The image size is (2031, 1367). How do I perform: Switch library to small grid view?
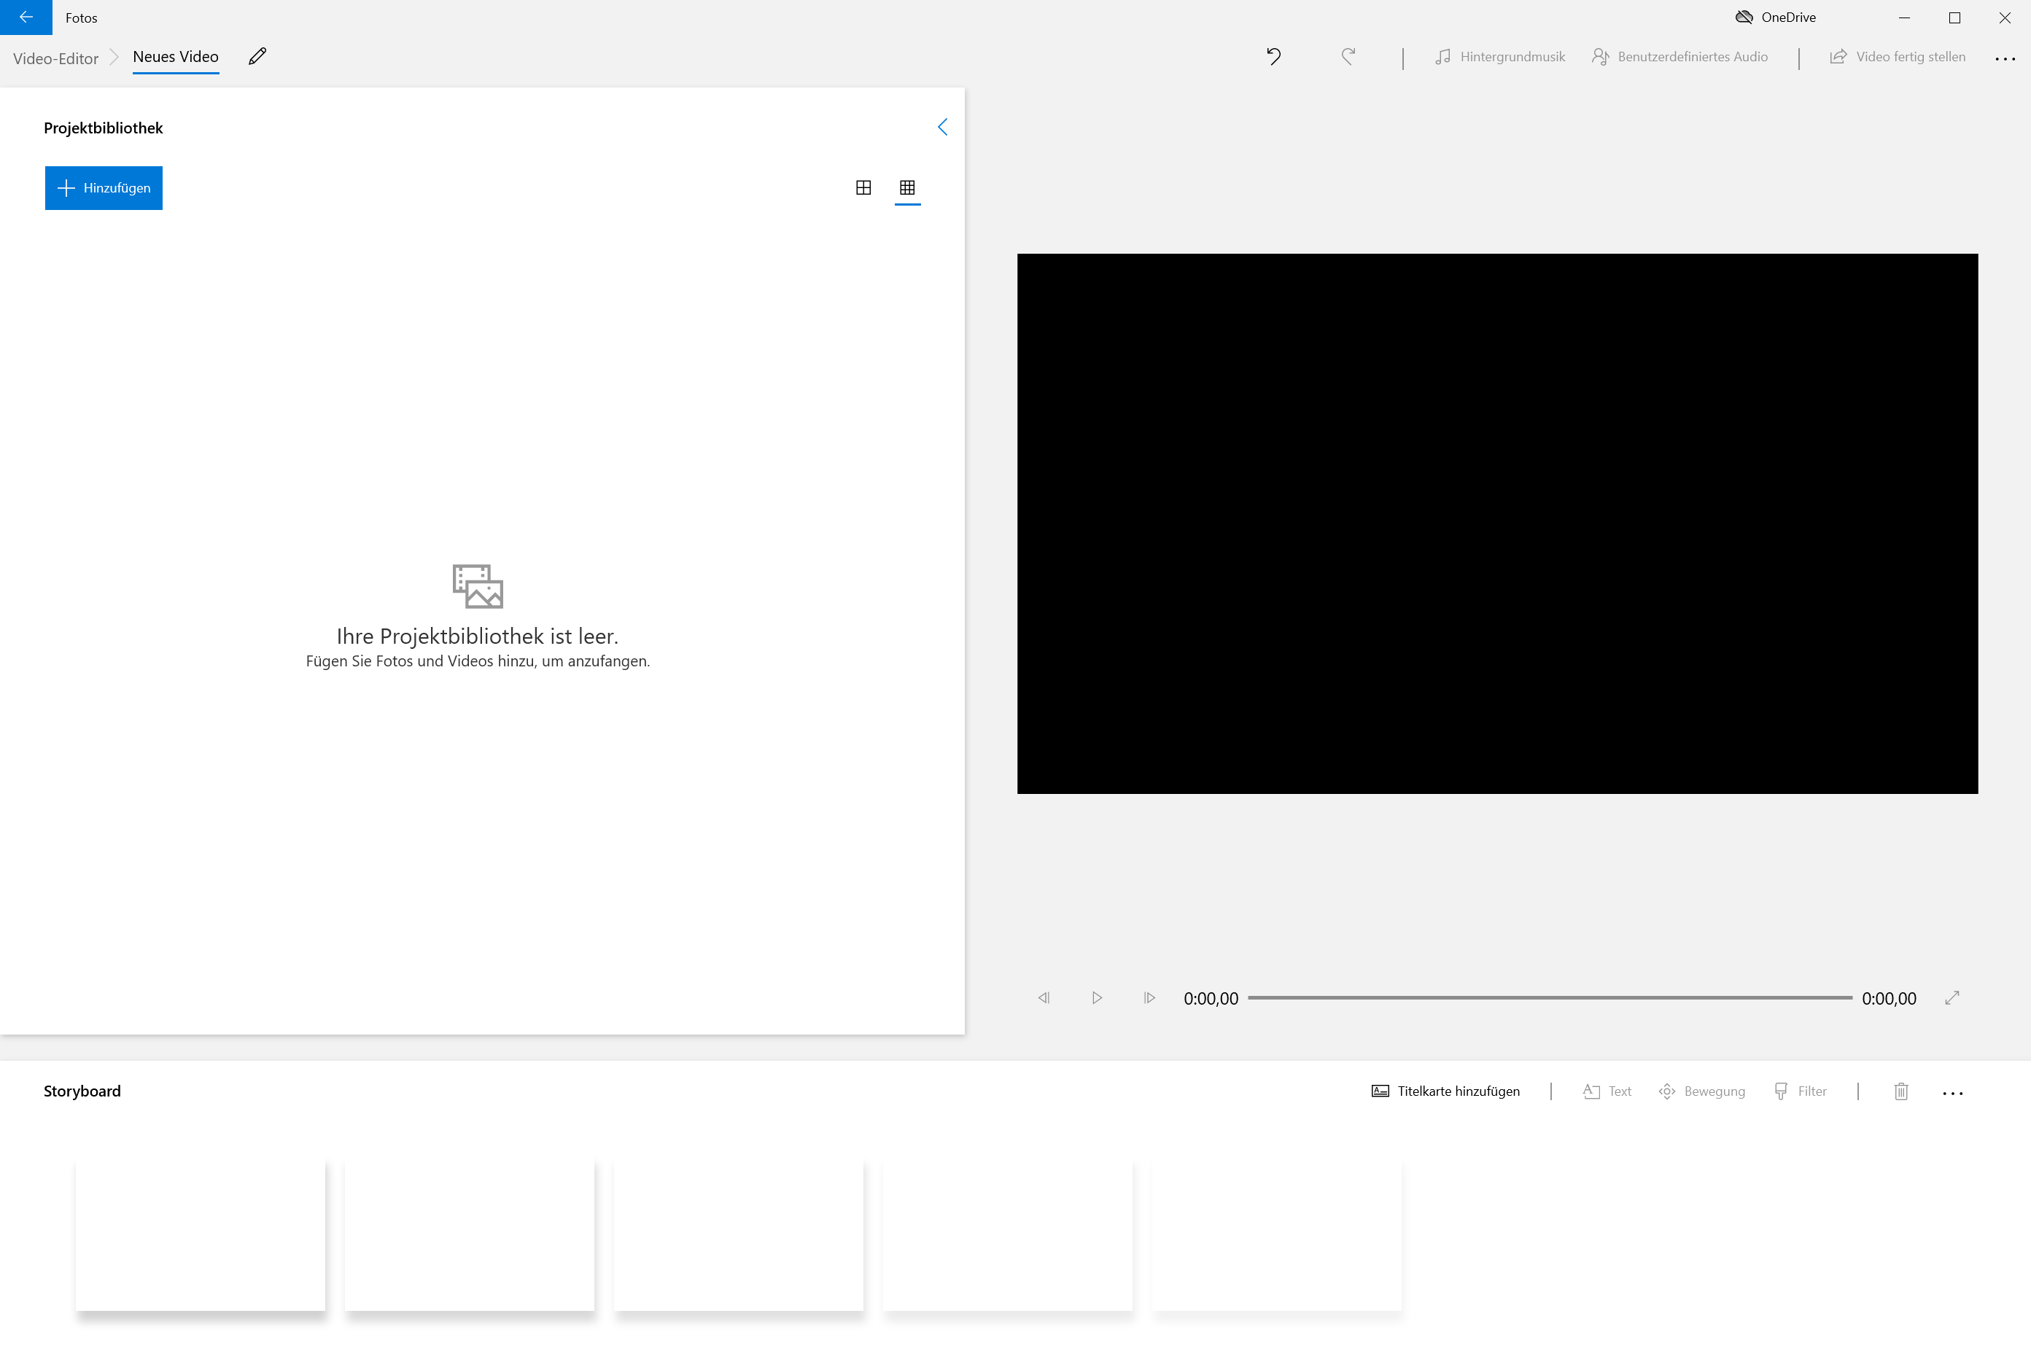(x=907, y=187)
